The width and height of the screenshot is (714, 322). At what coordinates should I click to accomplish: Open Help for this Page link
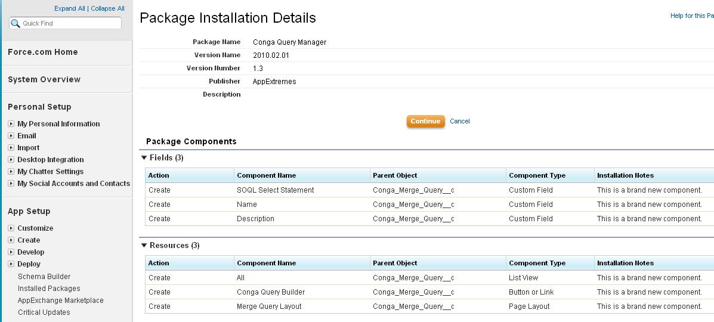pyautogui.click(x=692, y=16)
